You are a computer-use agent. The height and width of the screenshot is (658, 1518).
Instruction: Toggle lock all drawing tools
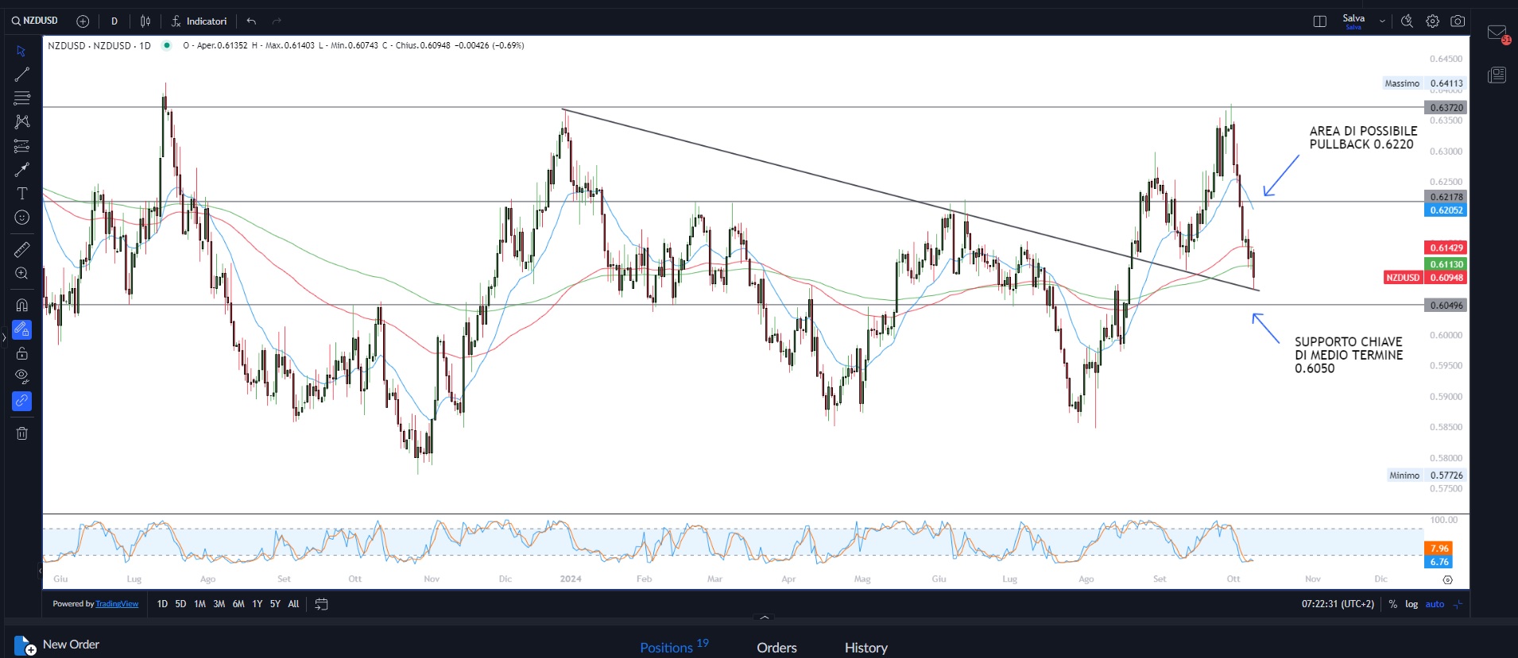pos(22,353)
